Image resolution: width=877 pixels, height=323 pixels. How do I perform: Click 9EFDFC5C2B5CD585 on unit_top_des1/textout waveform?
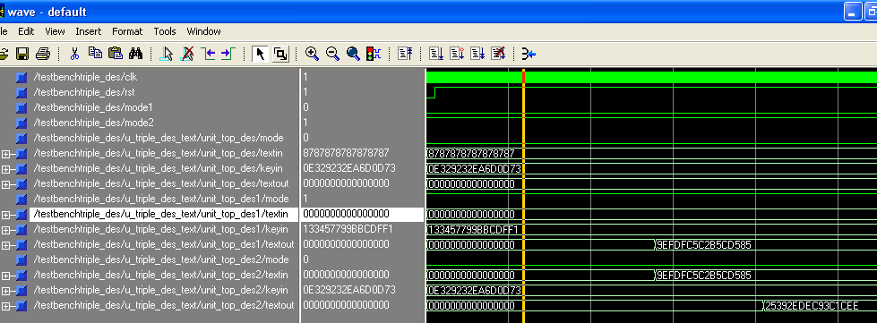tap(704, 245)
